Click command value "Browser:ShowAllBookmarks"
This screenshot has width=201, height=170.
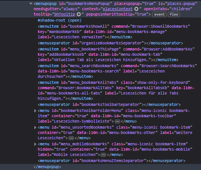160,27
